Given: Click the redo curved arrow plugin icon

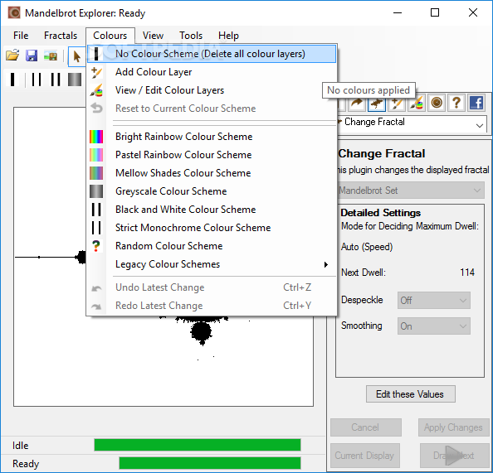Looking at the screenshot, I should coord(357,103).
